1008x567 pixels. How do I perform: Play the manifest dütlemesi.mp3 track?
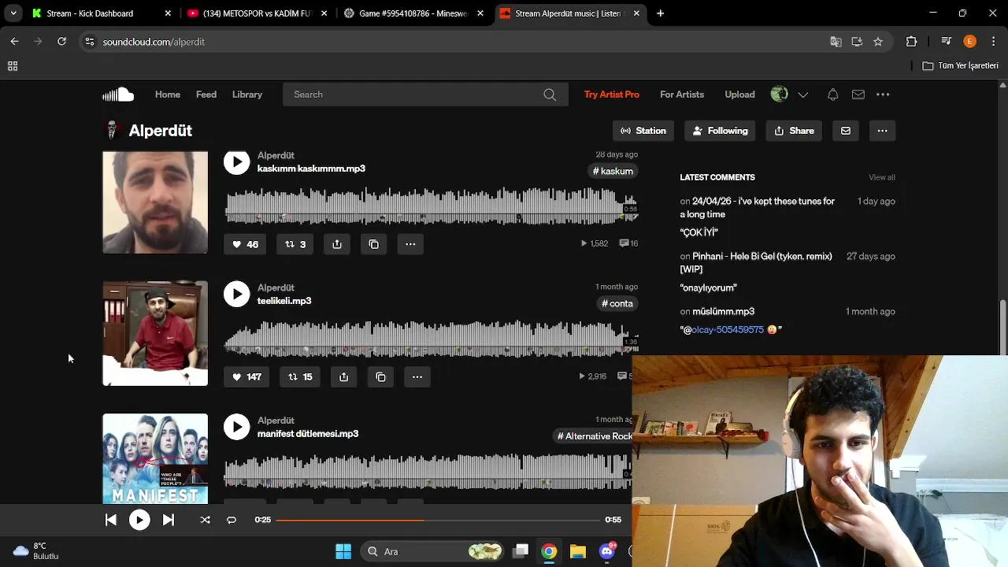(236, 427)
